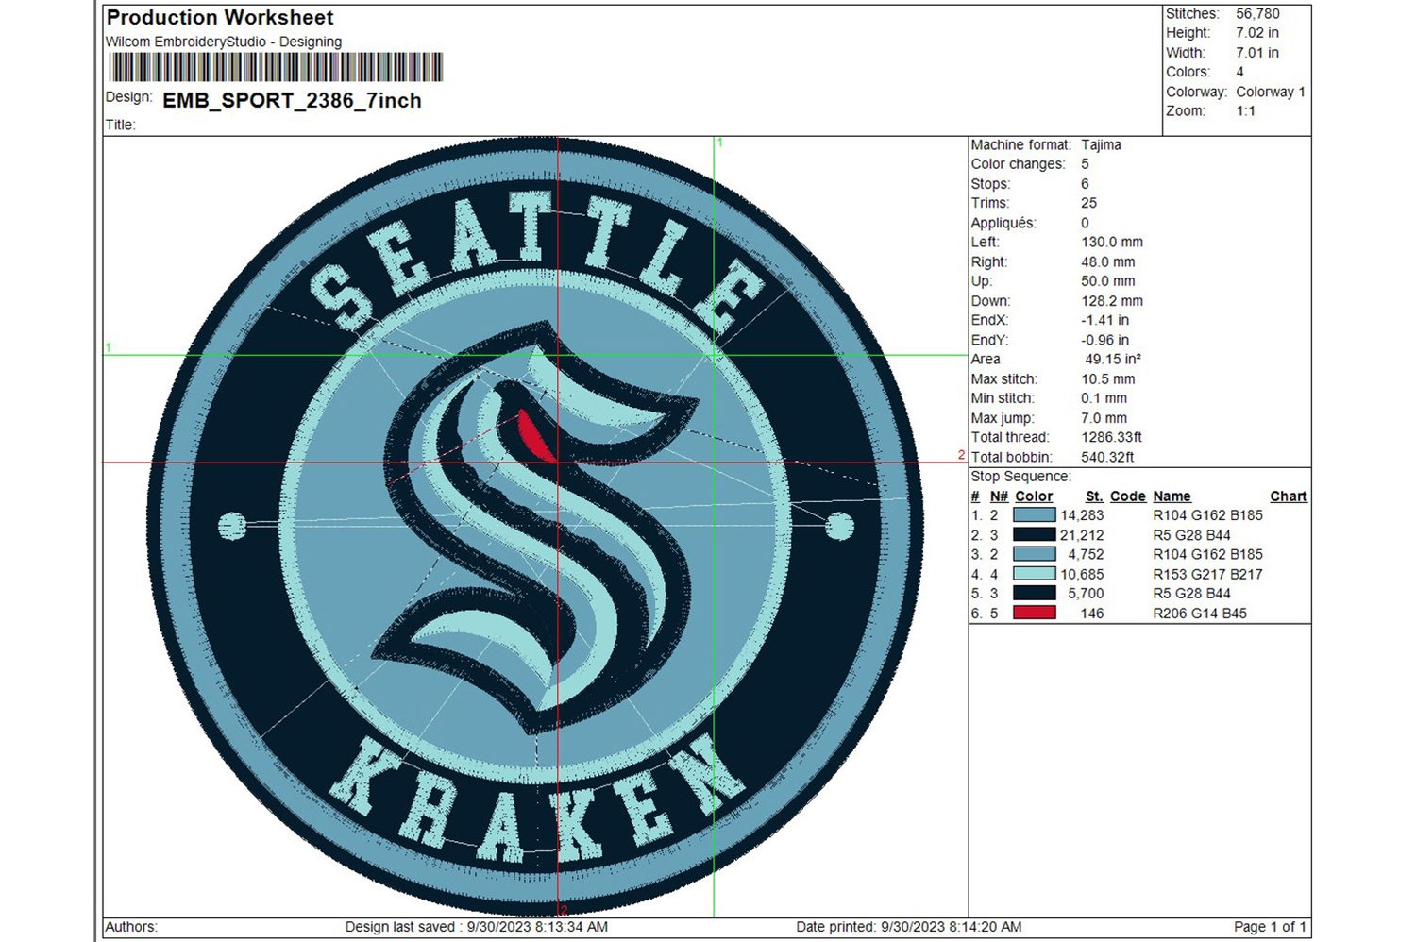Select color swatch in stop sequence row 1
This screenshot has width=1416, height=942.
coord(1034,515)
